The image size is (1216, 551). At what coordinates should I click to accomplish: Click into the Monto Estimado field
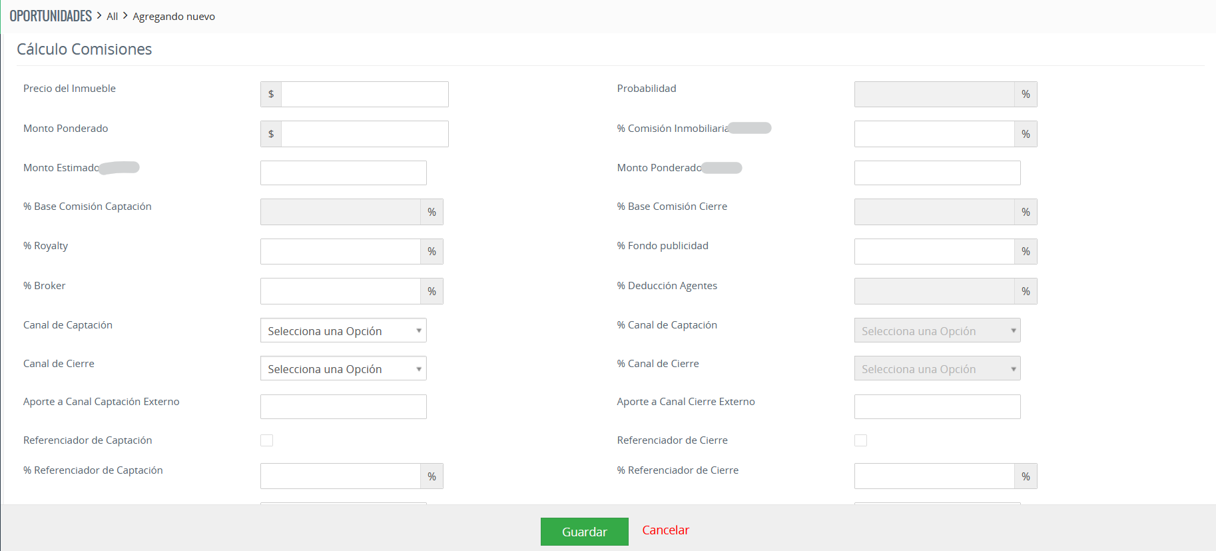(x=344, y=173)
